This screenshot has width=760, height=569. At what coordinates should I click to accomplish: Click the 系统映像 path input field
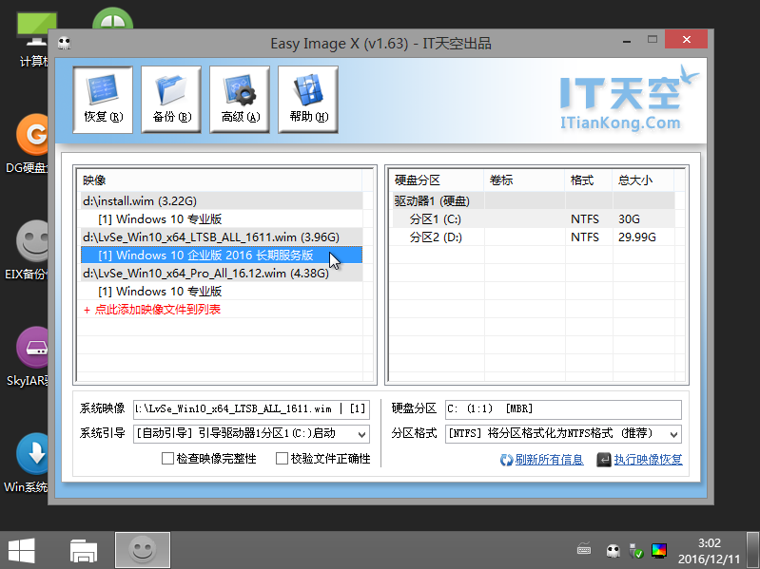251,409
